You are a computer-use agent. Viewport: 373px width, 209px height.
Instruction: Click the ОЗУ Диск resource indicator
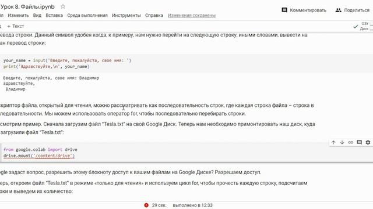[x=366, y=26]
